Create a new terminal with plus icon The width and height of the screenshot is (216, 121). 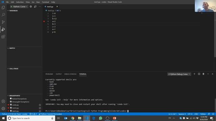194,74
